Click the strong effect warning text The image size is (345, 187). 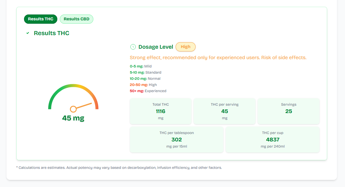point(218,58)
